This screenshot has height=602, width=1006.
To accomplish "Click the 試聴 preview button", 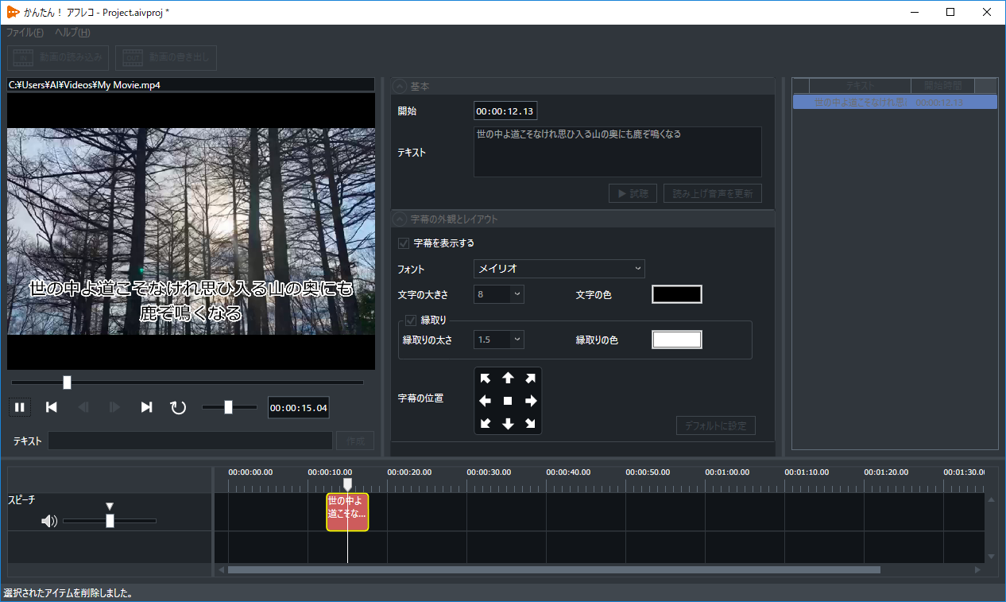I will [633, 193].
